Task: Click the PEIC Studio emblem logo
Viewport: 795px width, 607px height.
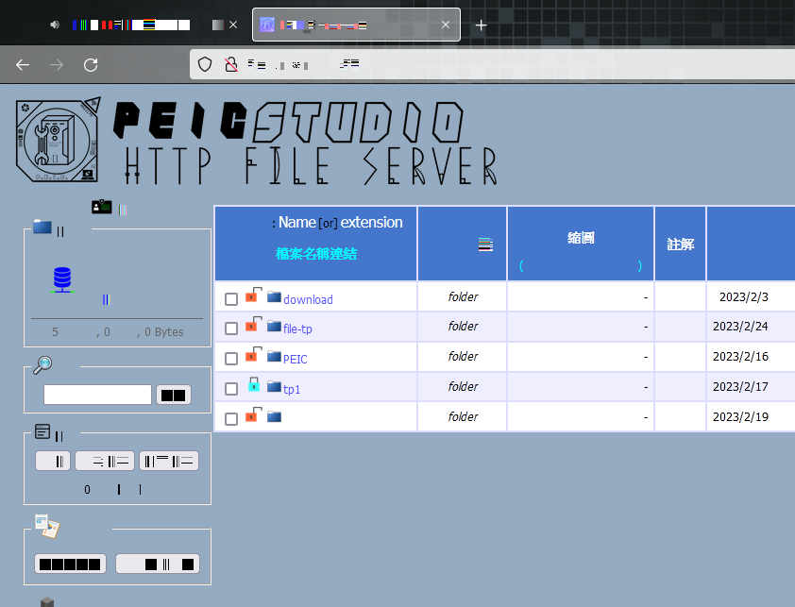Action: [x=58, y=140]
